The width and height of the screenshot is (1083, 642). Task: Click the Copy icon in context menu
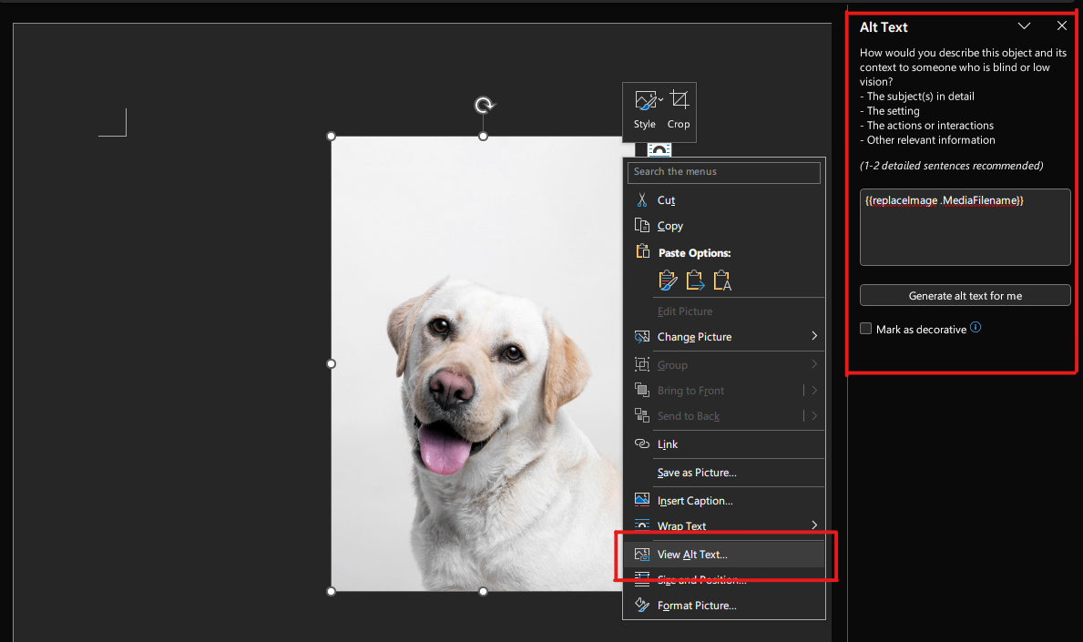tap(644, 225)
